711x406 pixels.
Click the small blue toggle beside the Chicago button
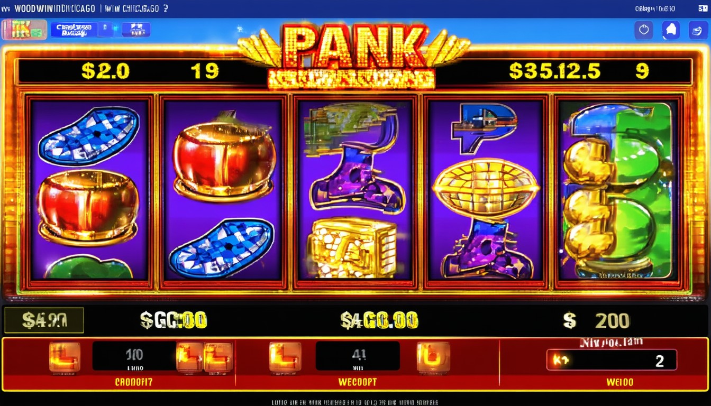105,30
